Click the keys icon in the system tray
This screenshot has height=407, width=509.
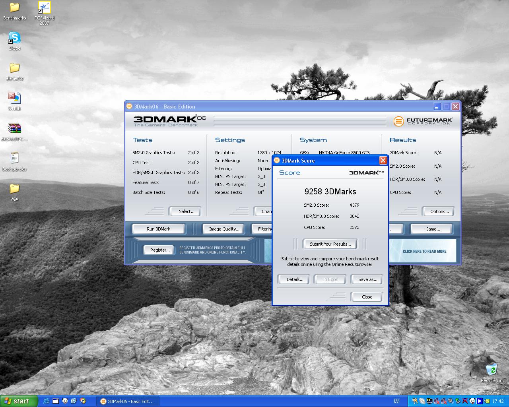click(x=415, y=401)
